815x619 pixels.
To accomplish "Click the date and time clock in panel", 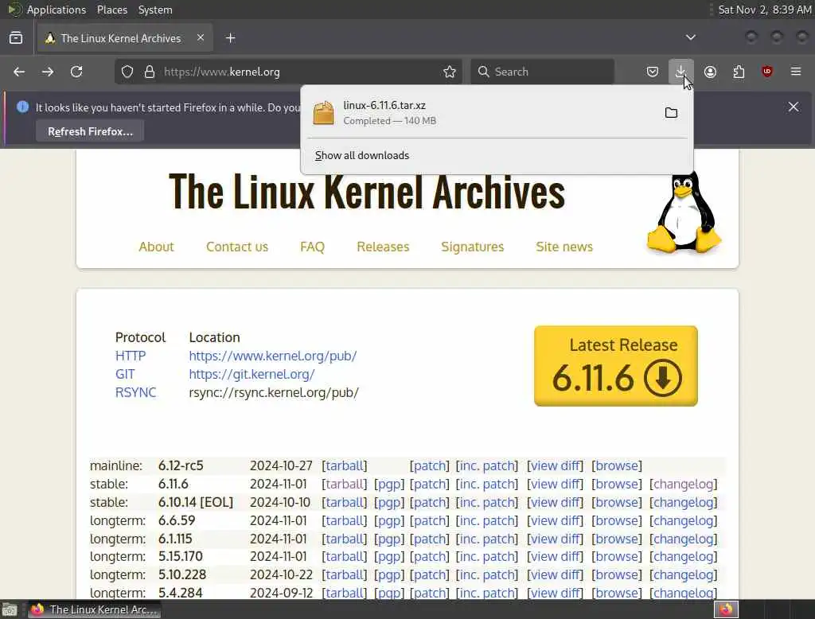I will coord(765,10).
